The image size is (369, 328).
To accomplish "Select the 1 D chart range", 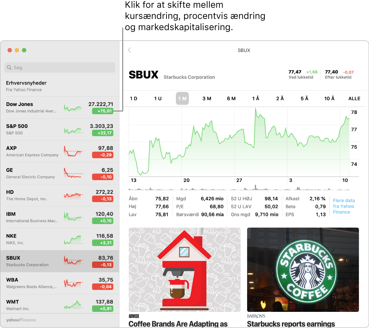I will 134,98.
